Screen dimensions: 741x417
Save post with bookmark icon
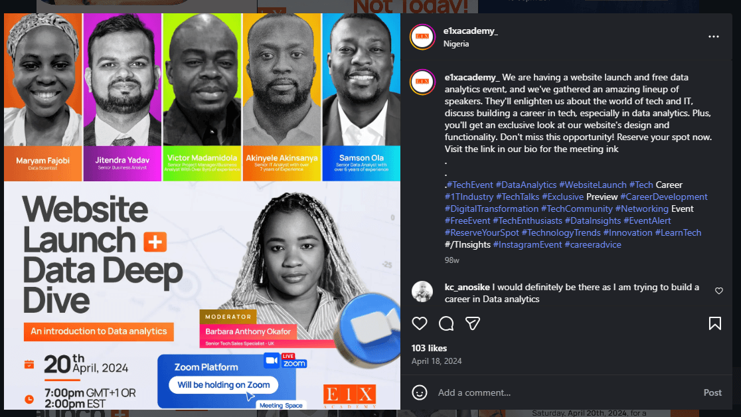pos(715,323)
